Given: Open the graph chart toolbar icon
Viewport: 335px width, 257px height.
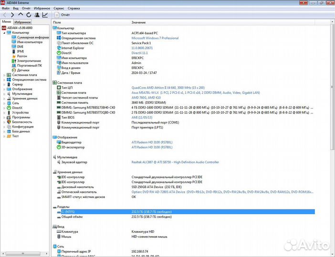Looking at the screenshot, I should tap(45, 15).
